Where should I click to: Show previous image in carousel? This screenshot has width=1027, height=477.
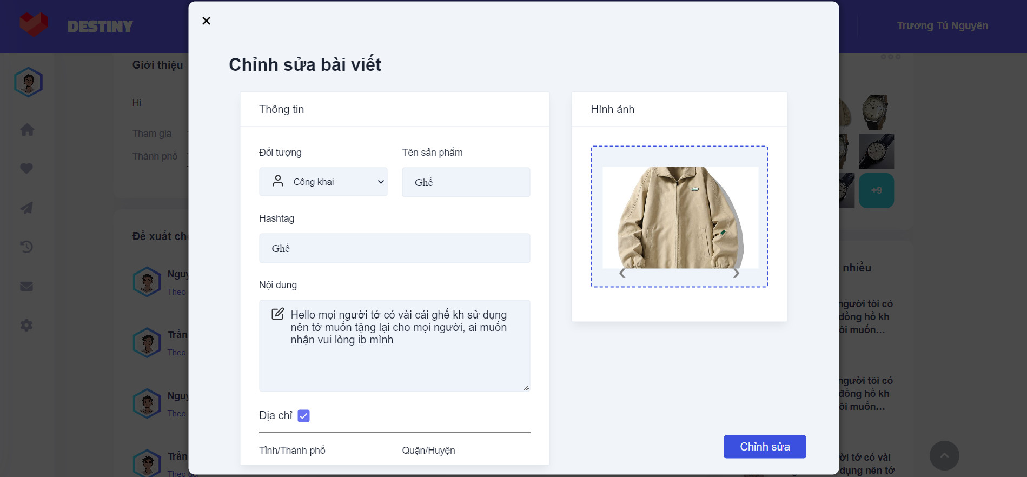pyautogui.click(x=622, y=273)
